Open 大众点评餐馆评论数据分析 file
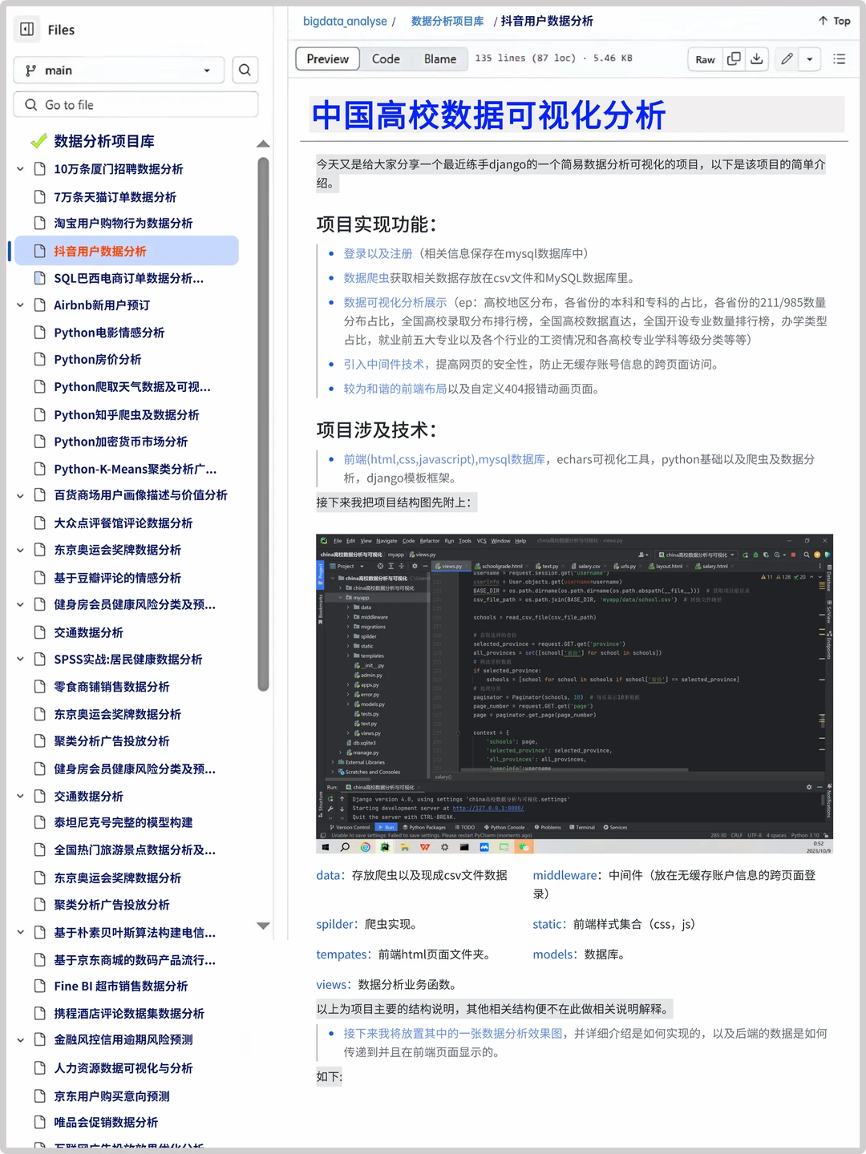The image size is (866, 1154). 123,523
